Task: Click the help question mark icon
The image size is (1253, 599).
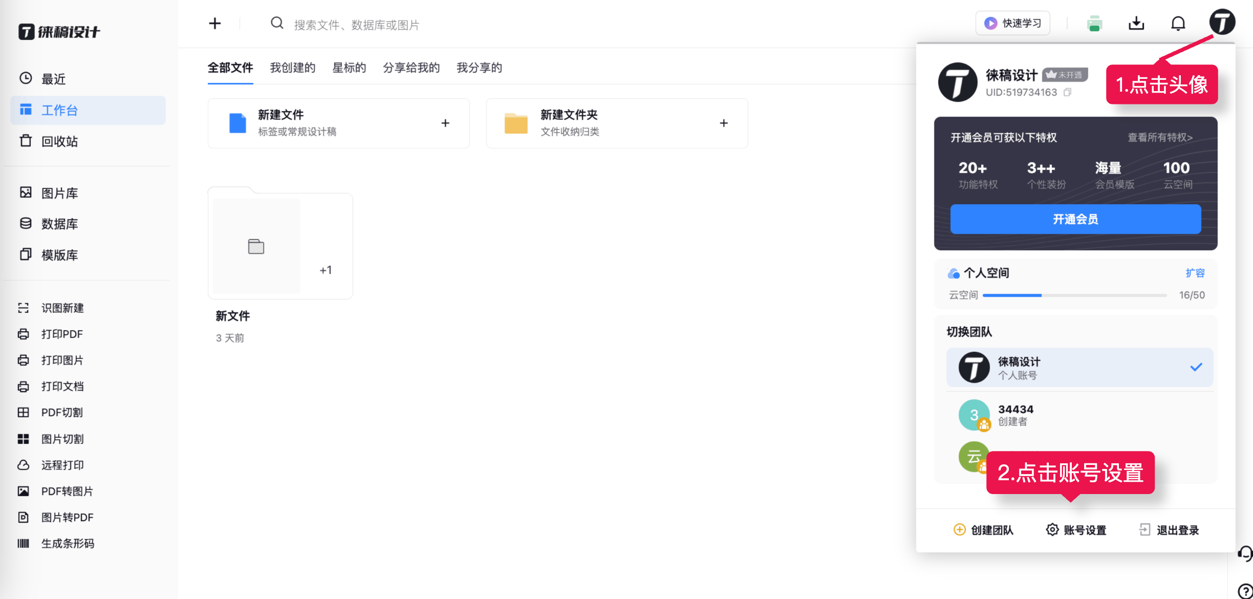Action: (1245, 591)
